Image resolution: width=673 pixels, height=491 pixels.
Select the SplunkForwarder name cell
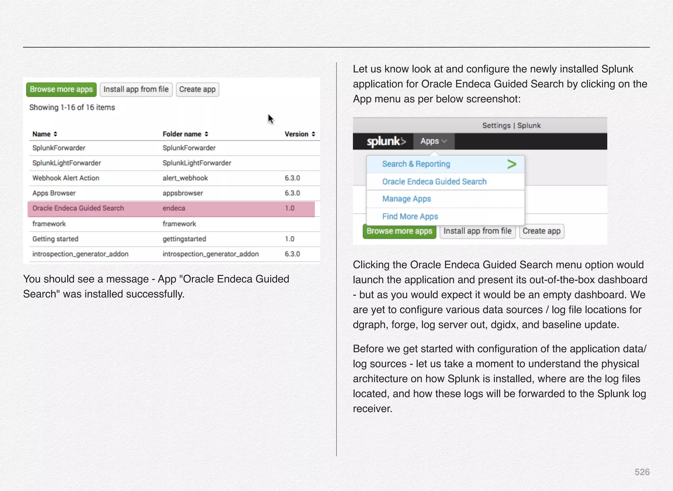tap(59, 148)
